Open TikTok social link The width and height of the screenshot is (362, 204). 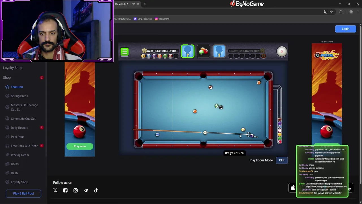click(96, 190)
